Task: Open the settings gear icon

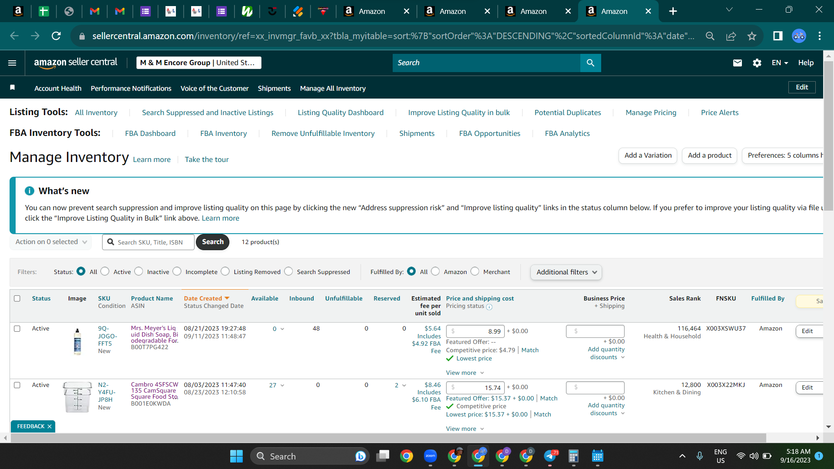Action: (x=757, y=63)
